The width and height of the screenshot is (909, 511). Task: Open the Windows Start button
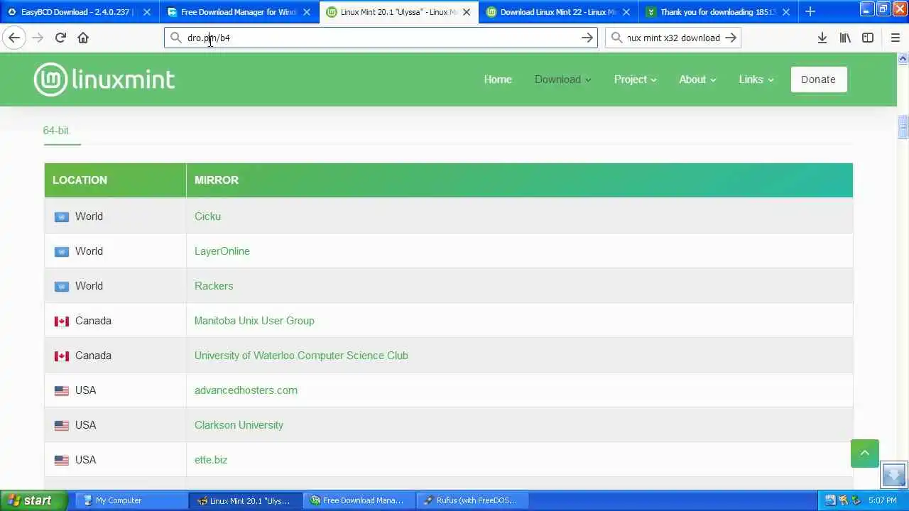(x=34, y=500)
